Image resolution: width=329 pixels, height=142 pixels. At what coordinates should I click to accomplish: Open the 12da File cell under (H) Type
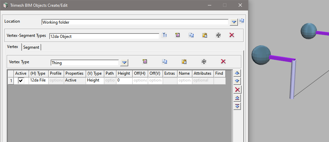click(x=38, y=80)
